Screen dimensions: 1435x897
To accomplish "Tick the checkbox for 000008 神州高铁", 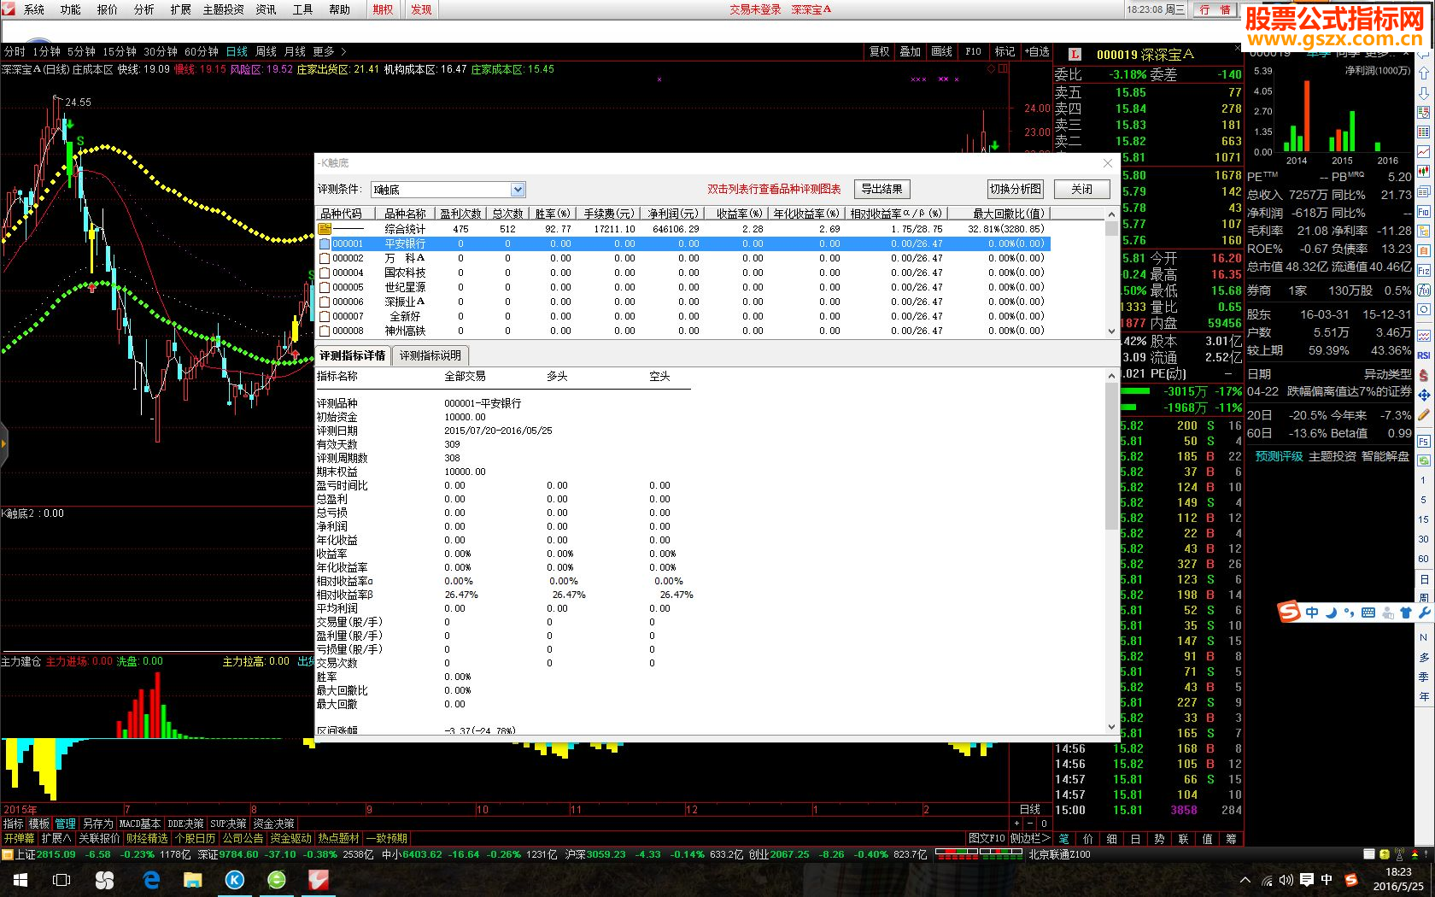I will pos(325,331).
